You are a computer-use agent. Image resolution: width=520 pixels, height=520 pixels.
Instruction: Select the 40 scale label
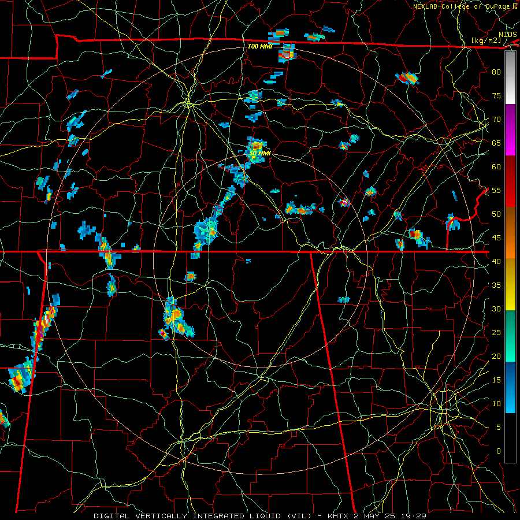tap(496, 261)
